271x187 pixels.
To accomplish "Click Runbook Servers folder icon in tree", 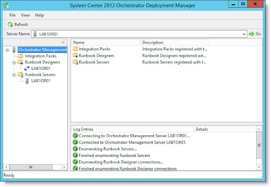I will [x=21, y=74].
